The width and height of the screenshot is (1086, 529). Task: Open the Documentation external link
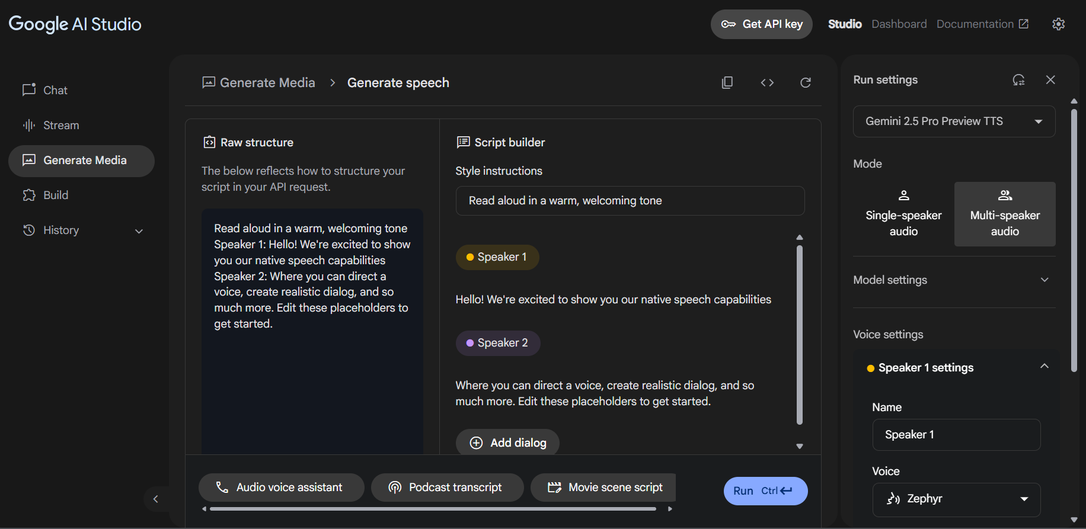(982, 24)
